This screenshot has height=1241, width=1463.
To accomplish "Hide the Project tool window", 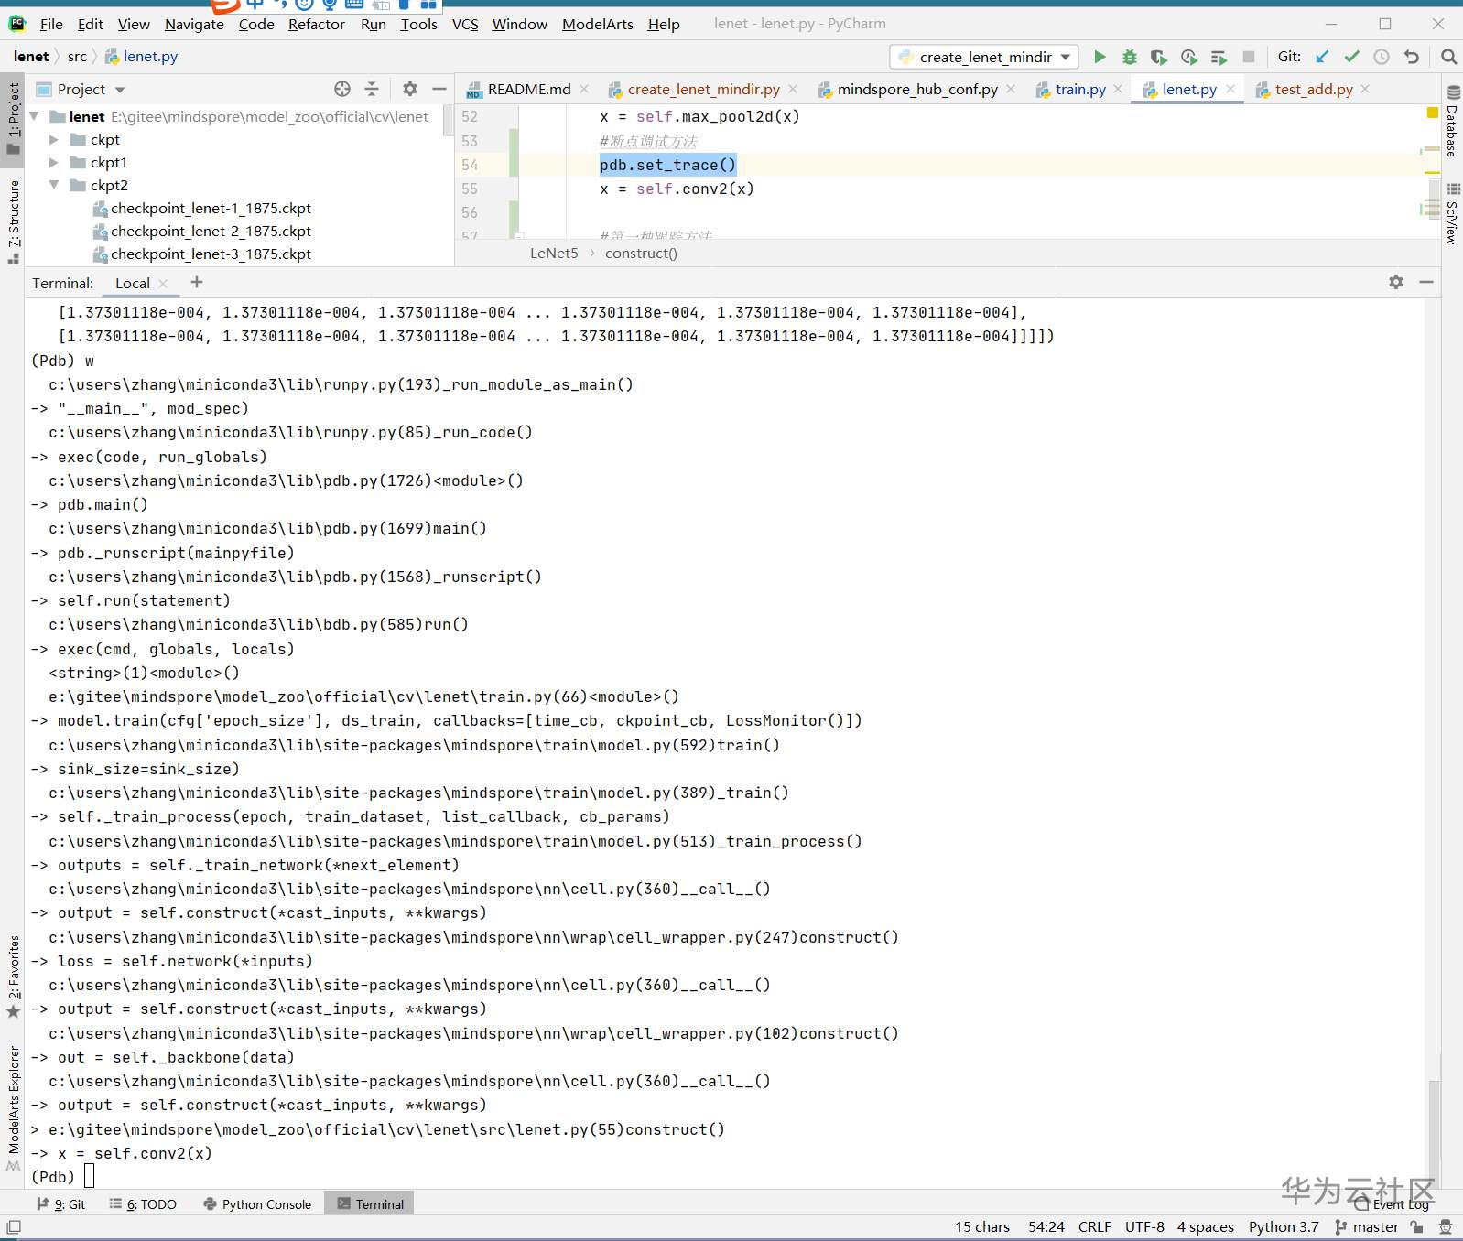I will [x=439, y=89].
